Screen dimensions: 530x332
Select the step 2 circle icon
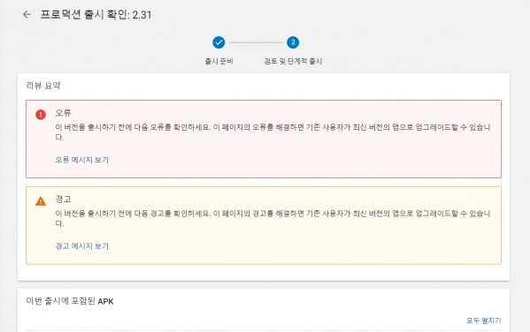coord(293,42)
